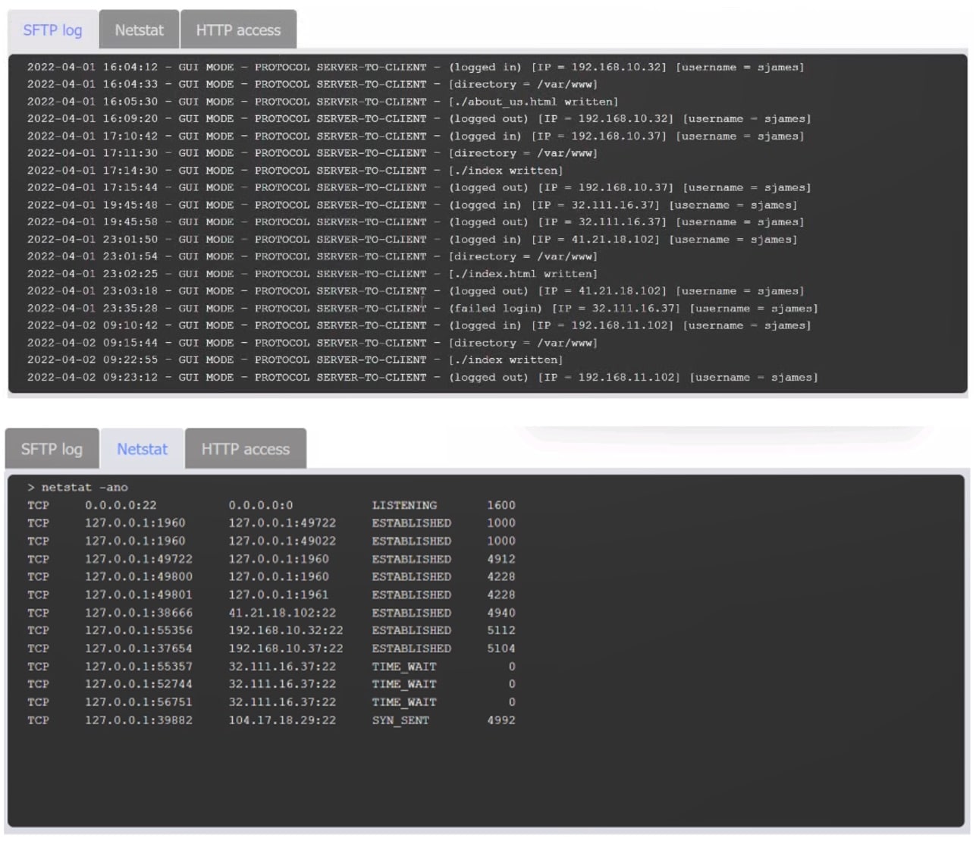Click the SYN_SENT connection to 104.17.18.29
This screenshot has height=841, width=976.
(273, 720)
